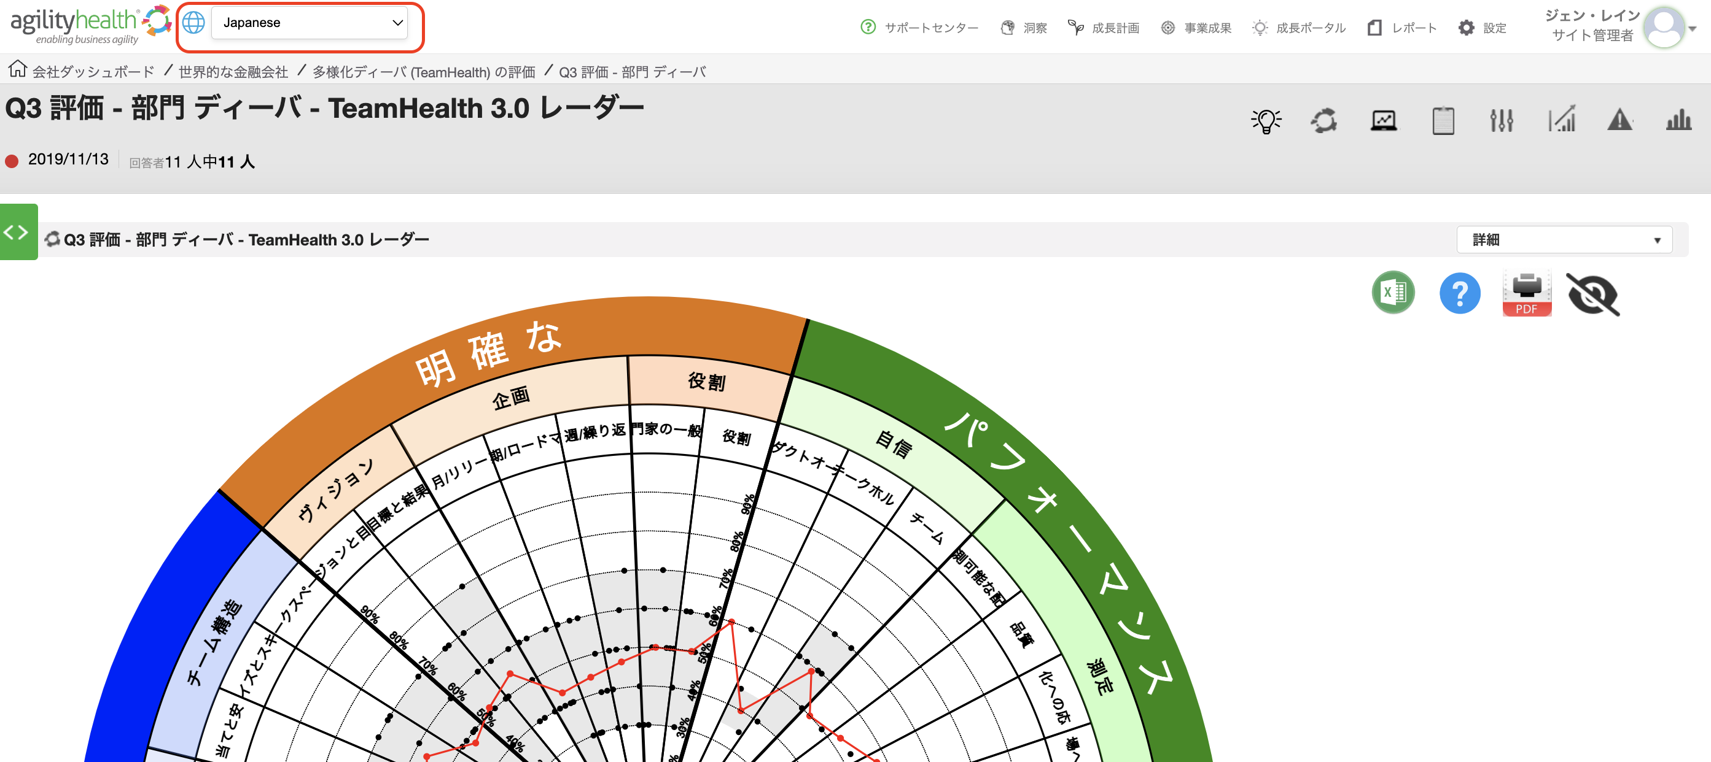
Task: Click the AgilityHealth logo
Action: (x=90, y=25)
